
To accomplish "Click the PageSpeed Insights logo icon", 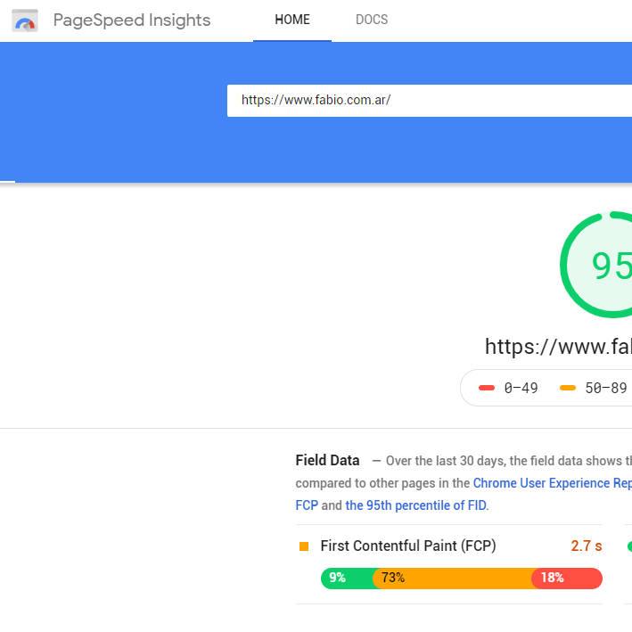I will point(25,21).
